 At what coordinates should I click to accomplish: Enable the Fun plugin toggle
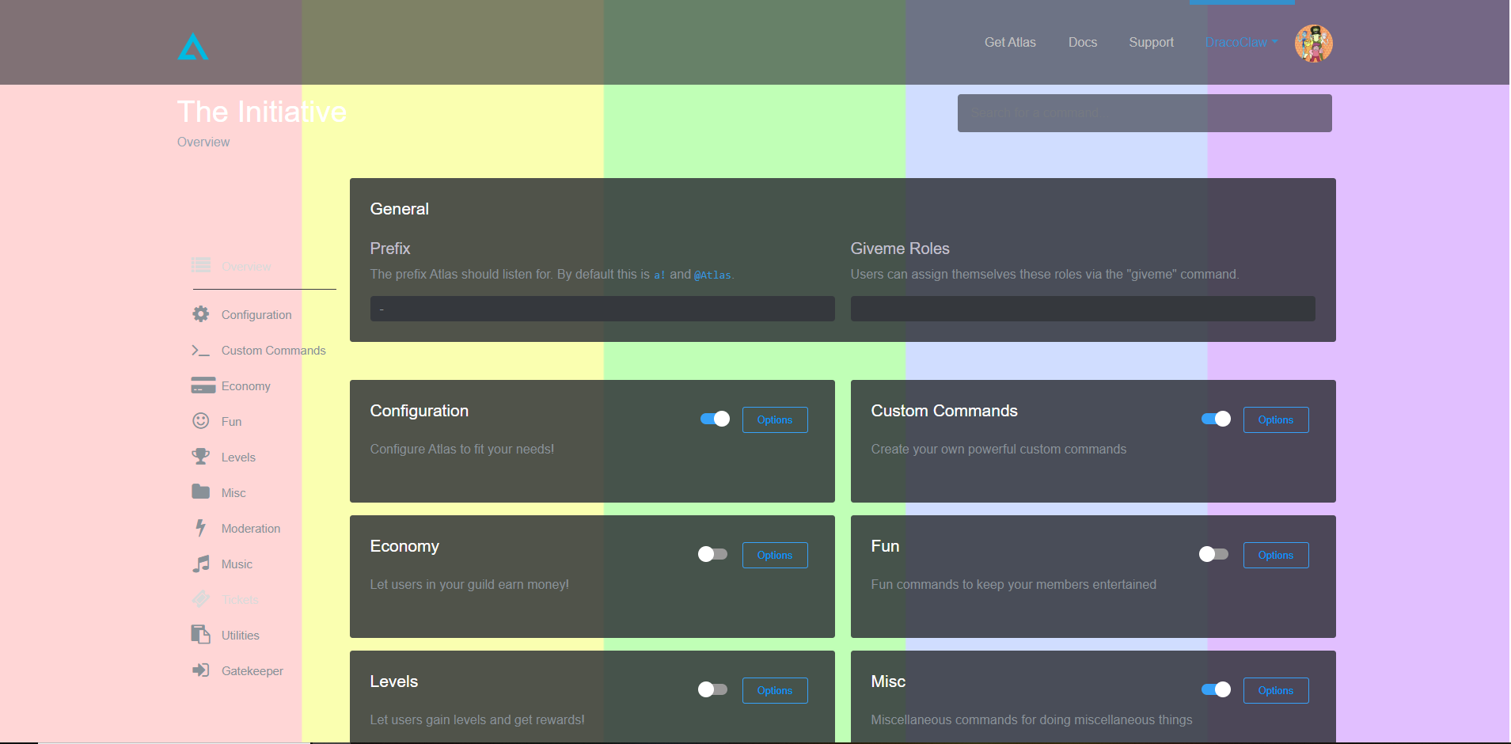click(x=1213, y=554)
